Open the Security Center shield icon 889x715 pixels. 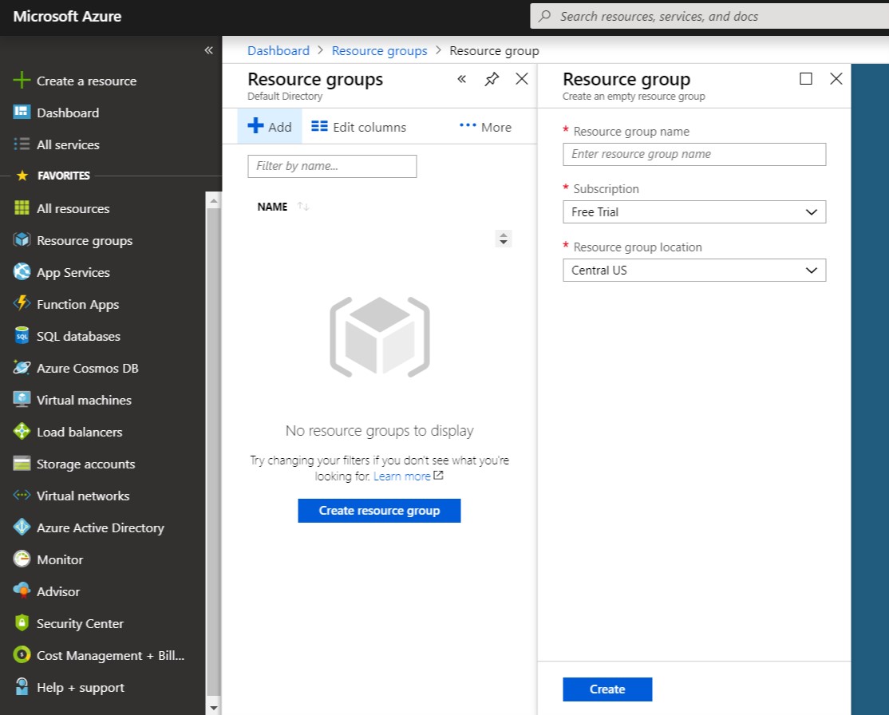pos(22,623)
